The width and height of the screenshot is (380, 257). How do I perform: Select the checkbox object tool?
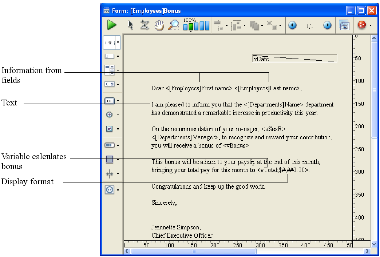109,129
